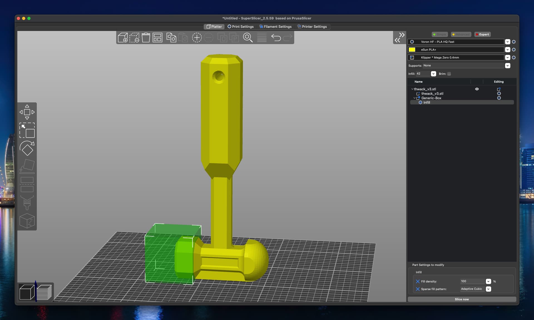This screenshot has width=534, height=320.
Task: Select the Rotate tool
Action: click(x=27, y=148)
